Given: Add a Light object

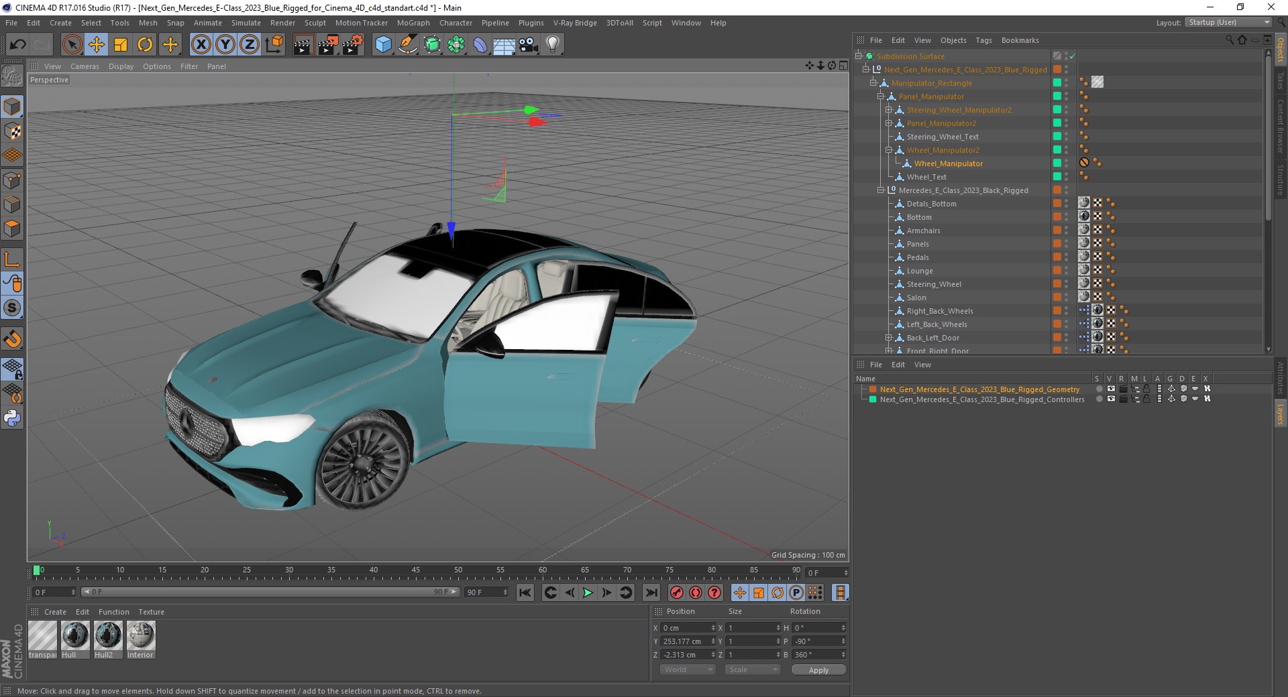Looking at the screenshot, I should (x=552, y=45).
